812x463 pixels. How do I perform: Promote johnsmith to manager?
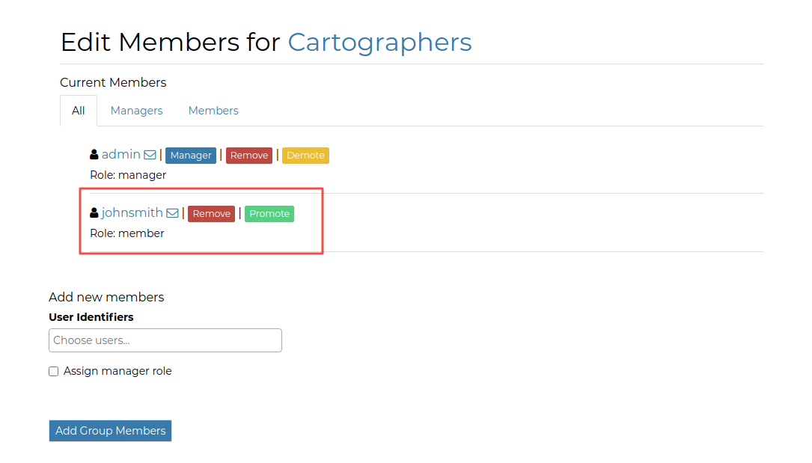tap(269, 213)
